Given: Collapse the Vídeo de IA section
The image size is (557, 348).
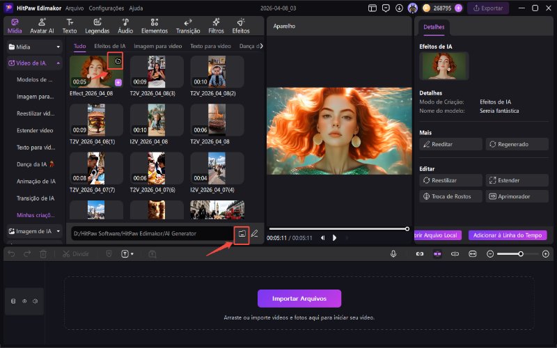Looking at the screenshot, I should pos(58,63).
